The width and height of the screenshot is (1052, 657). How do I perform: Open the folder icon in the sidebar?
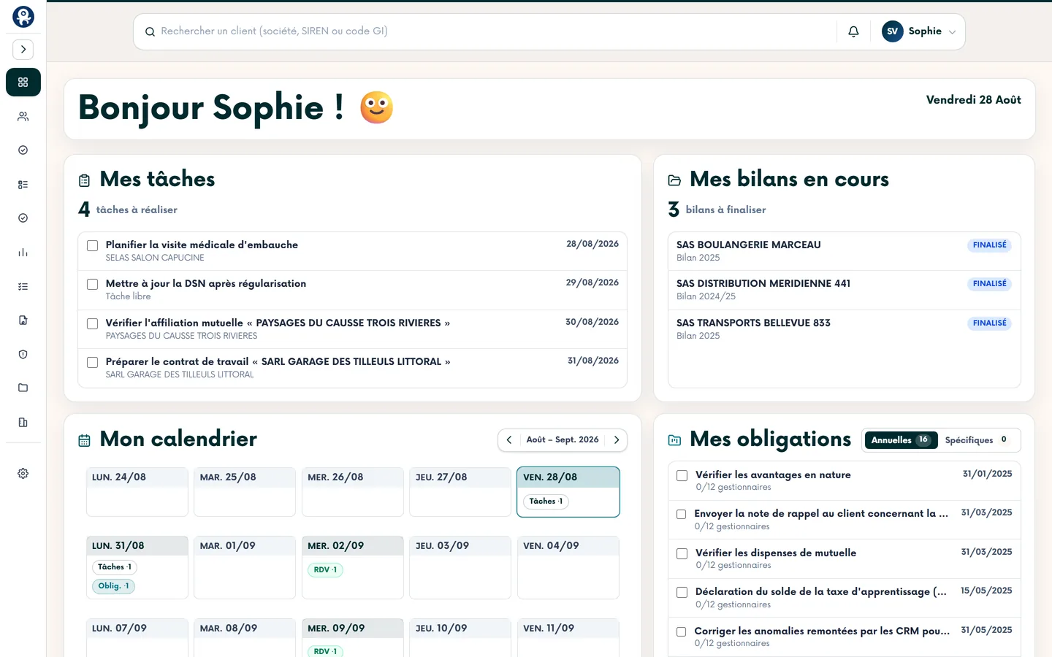23,388
